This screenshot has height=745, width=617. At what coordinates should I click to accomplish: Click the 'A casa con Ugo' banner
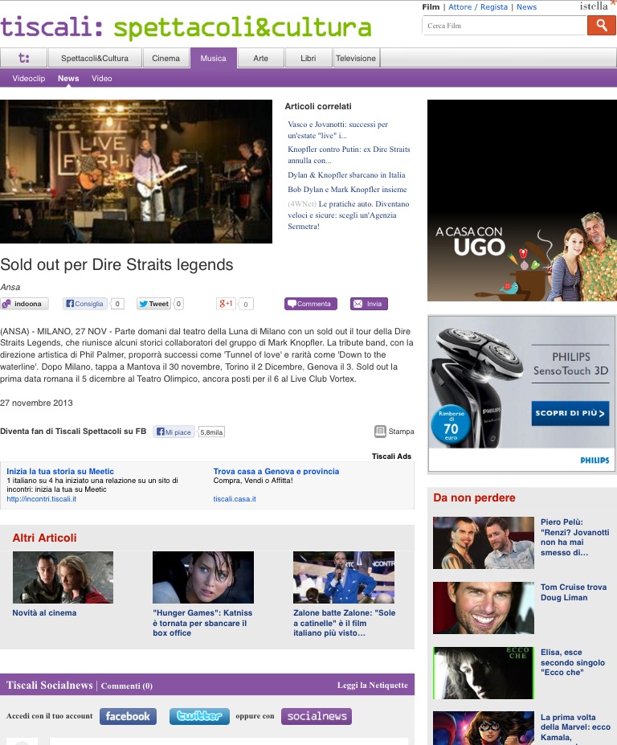click(x=522, y=200)
